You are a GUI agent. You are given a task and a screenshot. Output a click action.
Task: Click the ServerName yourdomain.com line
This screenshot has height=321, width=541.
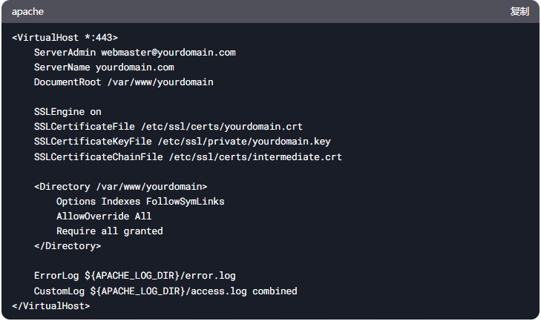[104, 67]
